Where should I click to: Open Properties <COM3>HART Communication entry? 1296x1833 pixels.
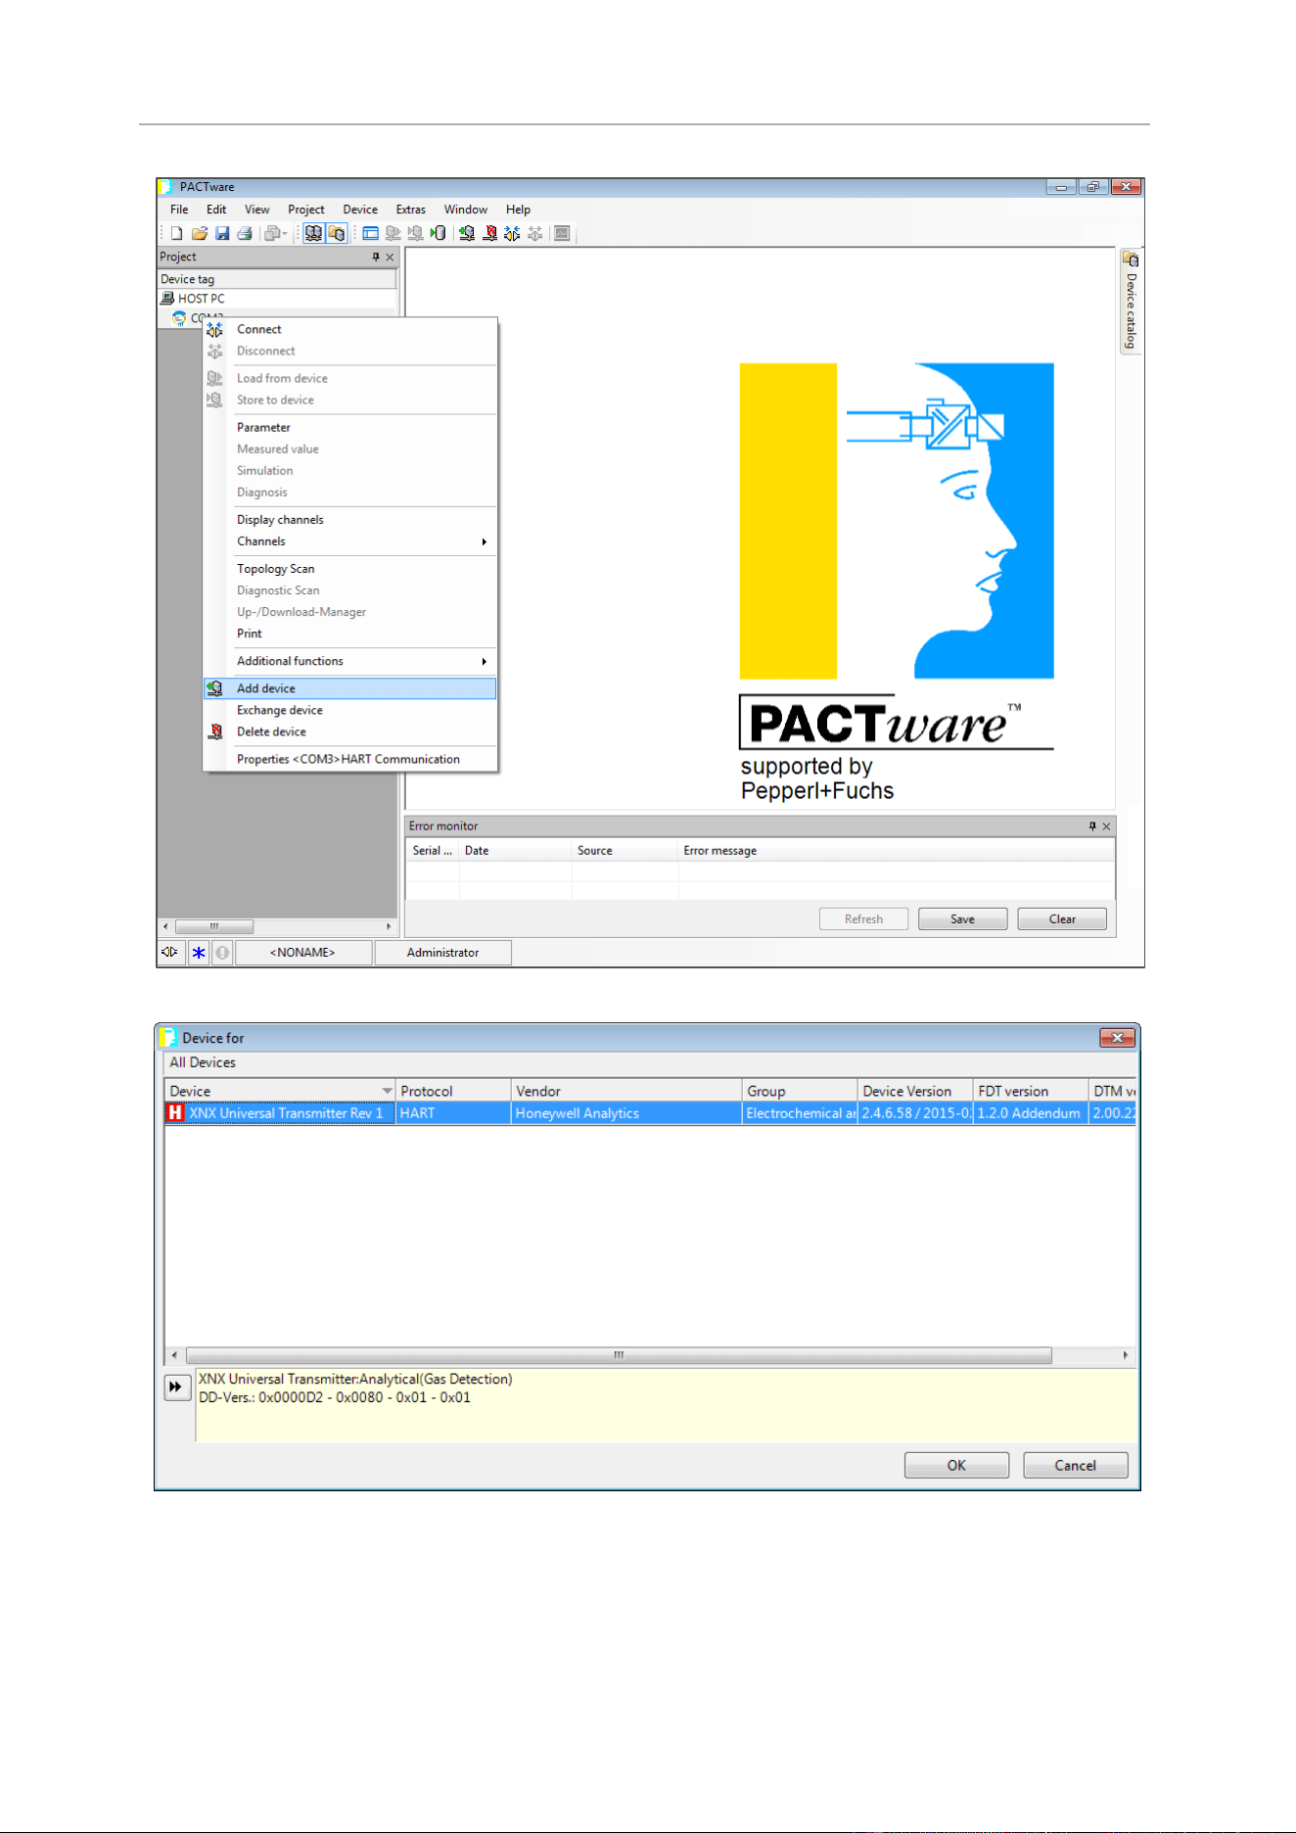pos(350,759)
